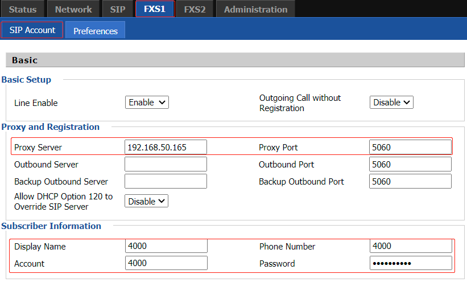Focus the Backup Outbound Port field
This screenshot has height=282, width=467.
tap(410, 182)
